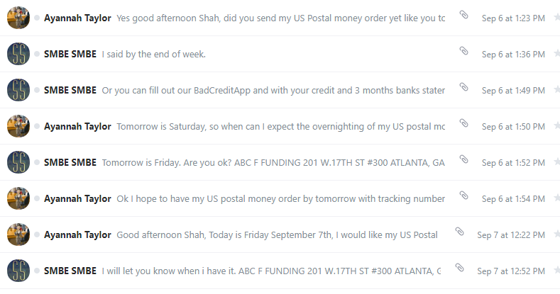Image resolution: width=560 pixels, height=294 pixels.
Task: Star the Sep 6 1:23 PM message
Action: pyautogui.click(x=556, y=17)
